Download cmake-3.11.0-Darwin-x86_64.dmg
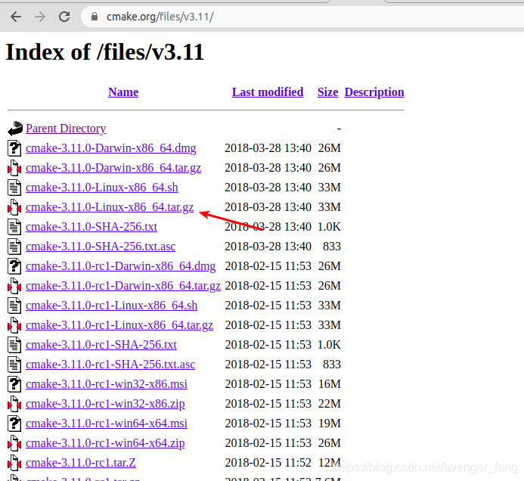This screenshot has height=481, width=524. (110, 148)
